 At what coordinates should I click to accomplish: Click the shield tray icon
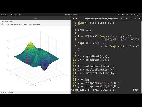(123, 15)
